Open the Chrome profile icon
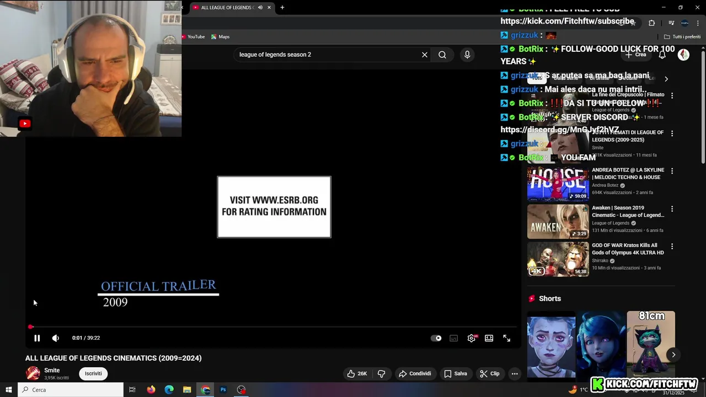 point(684,23)
